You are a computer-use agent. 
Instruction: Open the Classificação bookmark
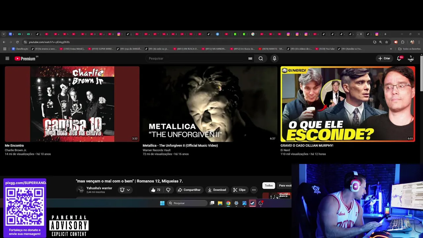coord(20,49)
